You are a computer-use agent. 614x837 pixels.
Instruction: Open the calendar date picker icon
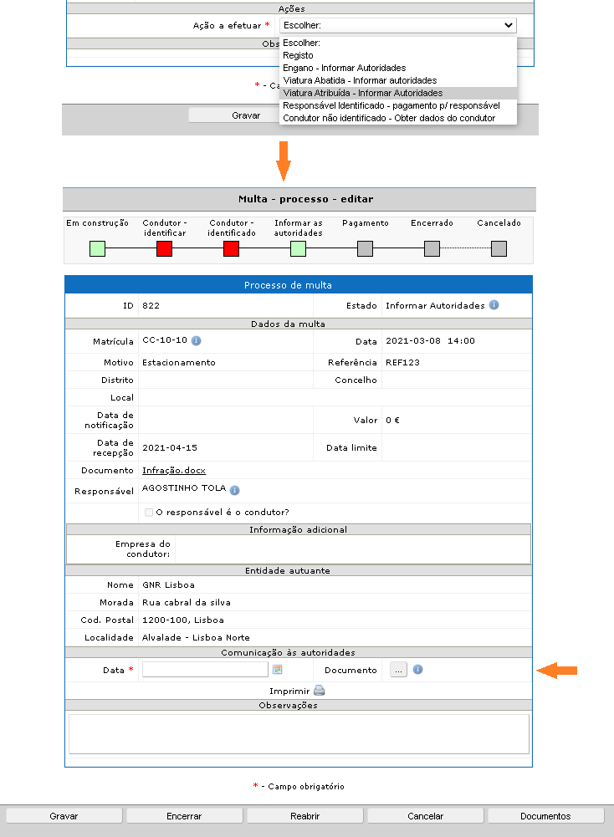tap(278, 669)
